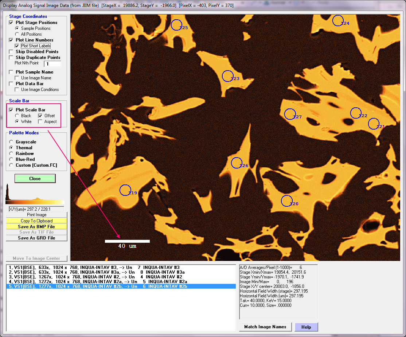The image size is (406, 337).
Task: Select the circle marker labeled 220
Action: pyautogui.click(x=287, y=201)
